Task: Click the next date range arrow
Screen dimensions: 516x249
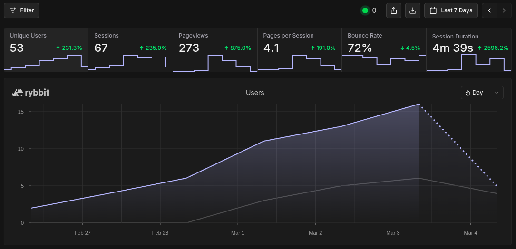Action: (504, 10)
